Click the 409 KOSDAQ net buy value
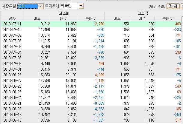183x124 pixels. click(x=178, y=24)
